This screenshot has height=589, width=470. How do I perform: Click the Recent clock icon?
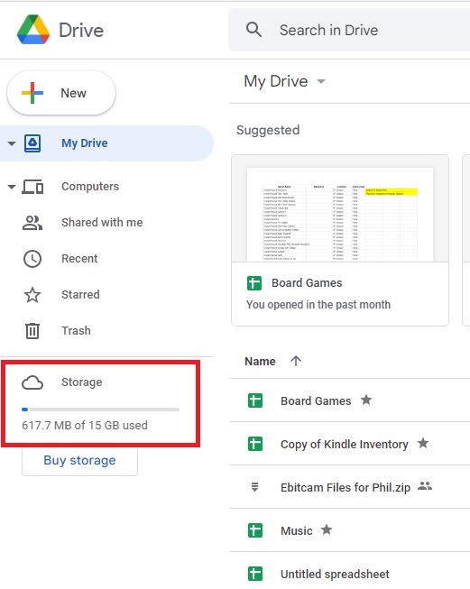32,259
